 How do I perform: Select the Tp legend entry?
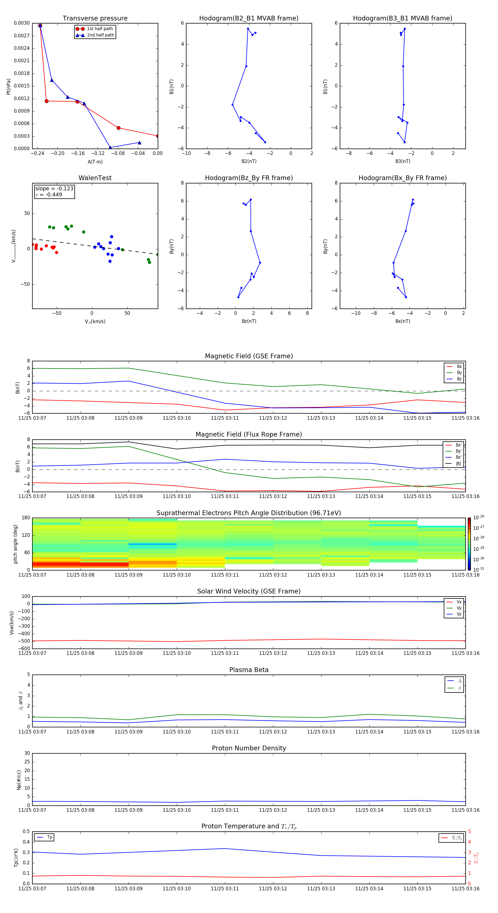(x=45, y=837)
